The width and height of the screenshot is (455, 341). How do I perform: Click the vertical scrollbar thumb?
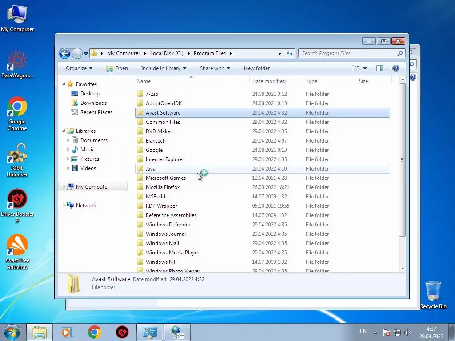pyautogui.click(x=402, y=160)
